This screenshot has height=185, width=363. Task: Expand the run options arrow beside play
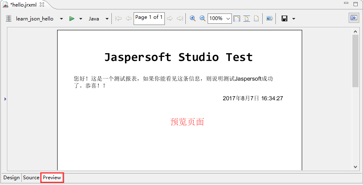81,19
